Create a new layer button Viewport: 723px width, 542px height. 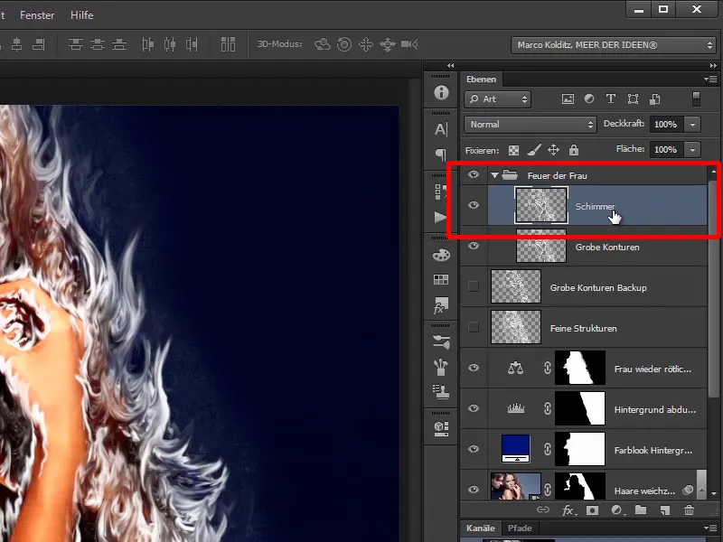[664, 510]
